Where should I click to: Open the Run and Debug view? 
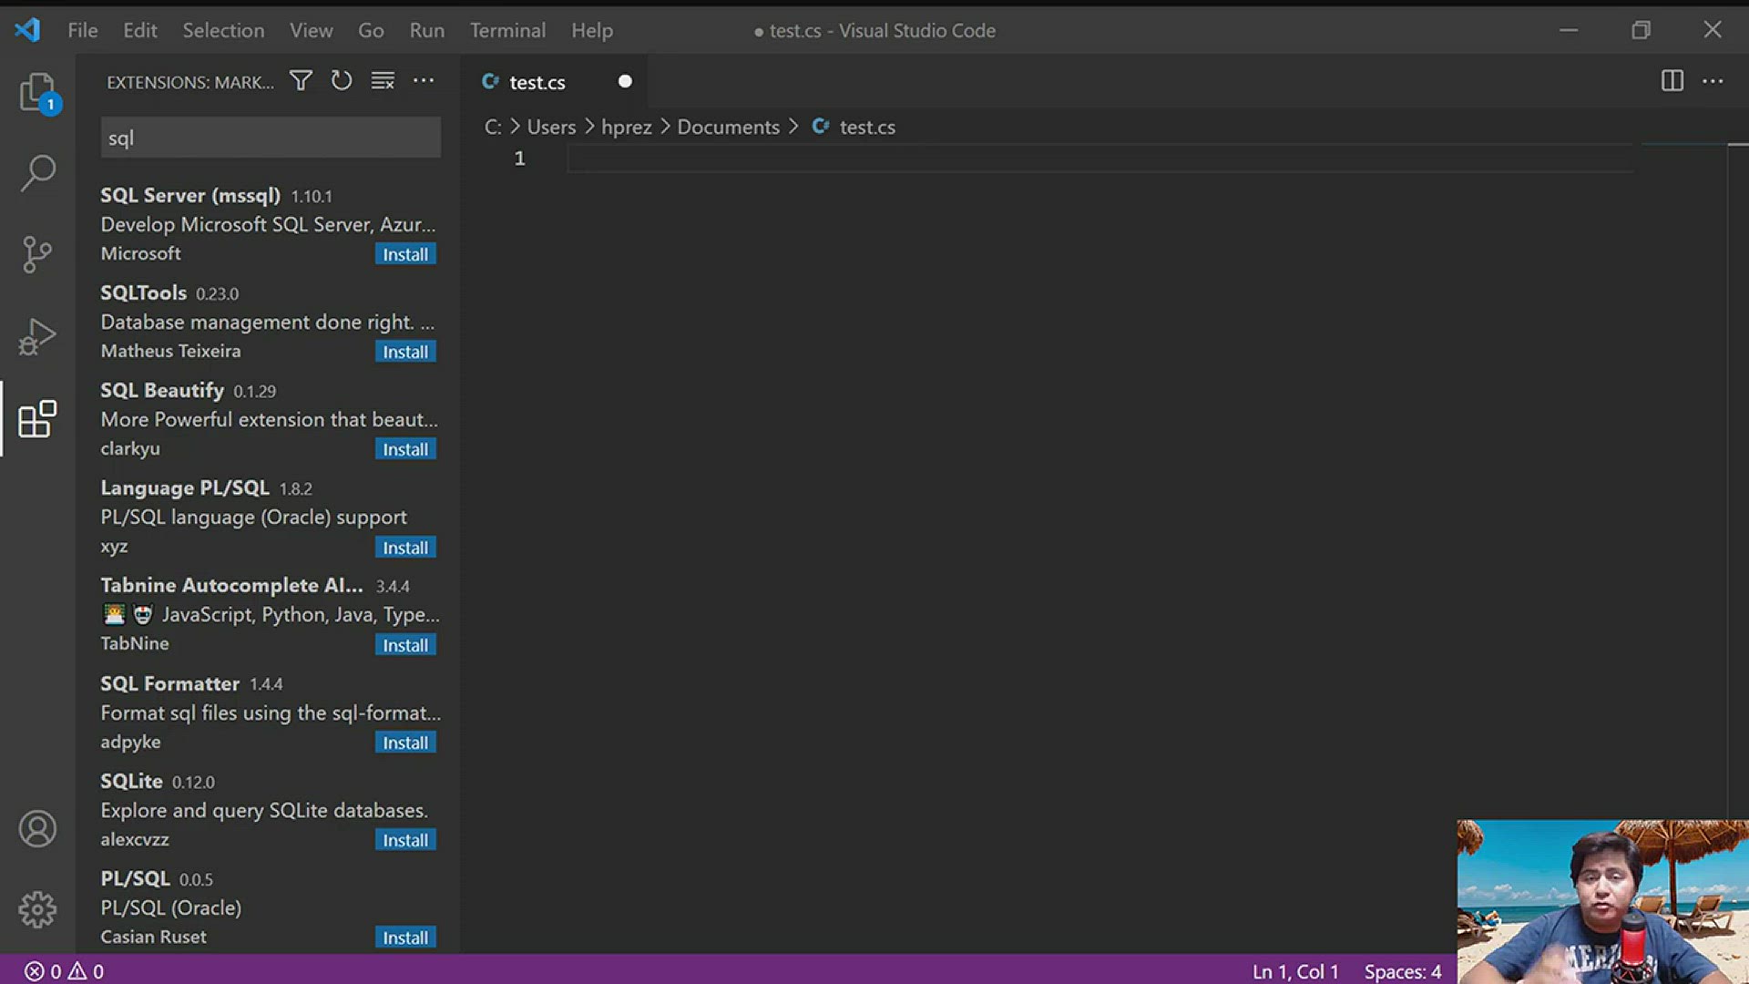pyautogui.click(x=37, y=336)
